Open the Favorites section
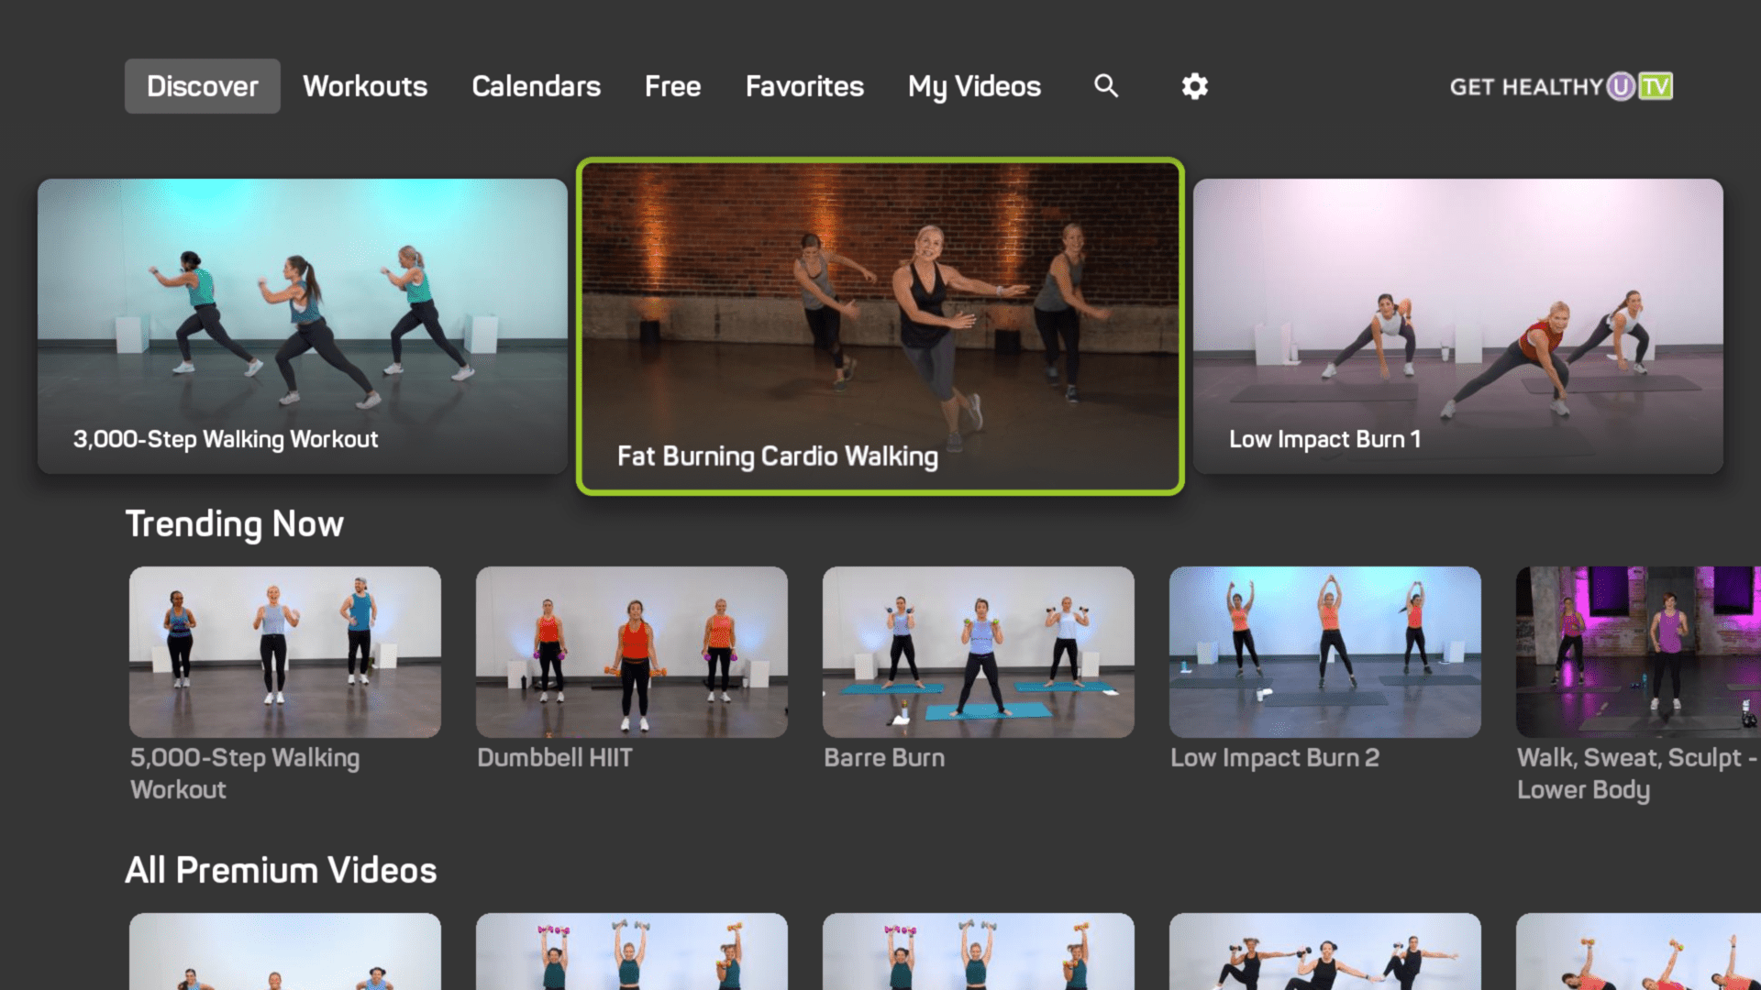 click(803, 86)
